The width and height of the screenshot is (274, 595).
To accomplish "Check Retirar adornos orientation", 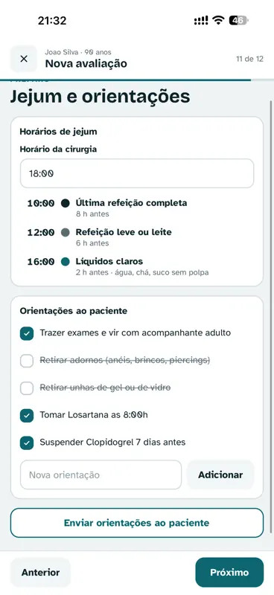I will [x=27, y=361].
